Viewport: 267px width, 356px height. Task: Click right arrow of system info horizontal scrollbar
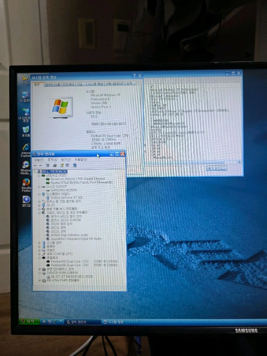(x=239, y=162)
